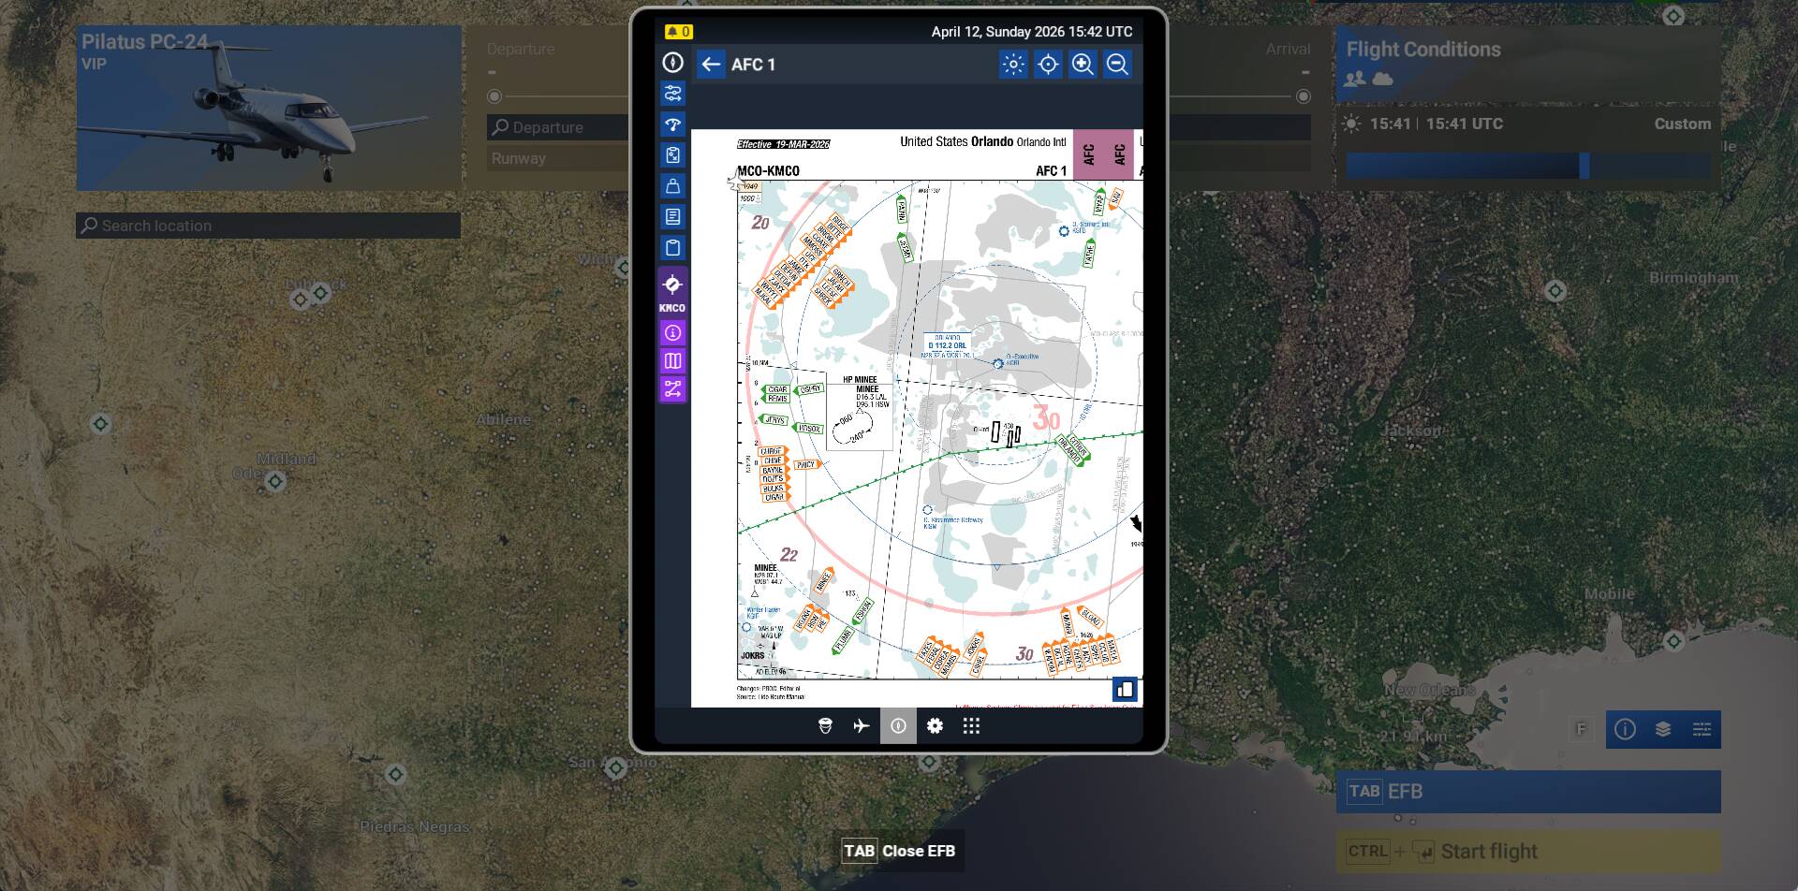Open the apps grid in EFB
This screenshot has width=1798, height=891.
click(971, 726)
